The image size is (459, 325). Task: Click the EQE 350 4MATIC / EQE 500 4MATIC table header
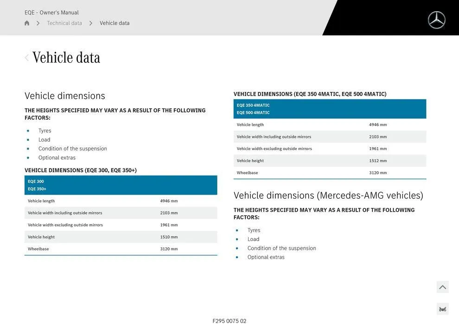pos(330,109)
